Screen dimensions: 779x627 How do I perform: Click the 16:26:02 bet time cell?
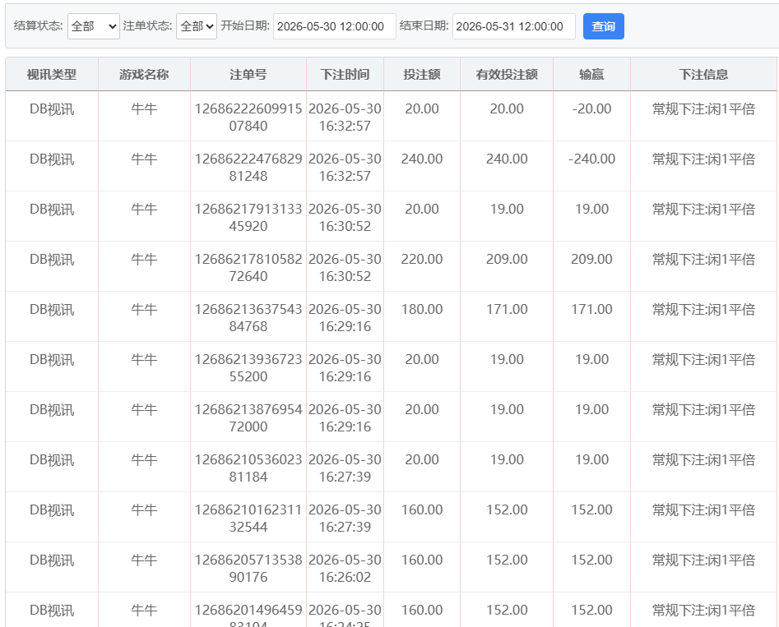point(345,569)
